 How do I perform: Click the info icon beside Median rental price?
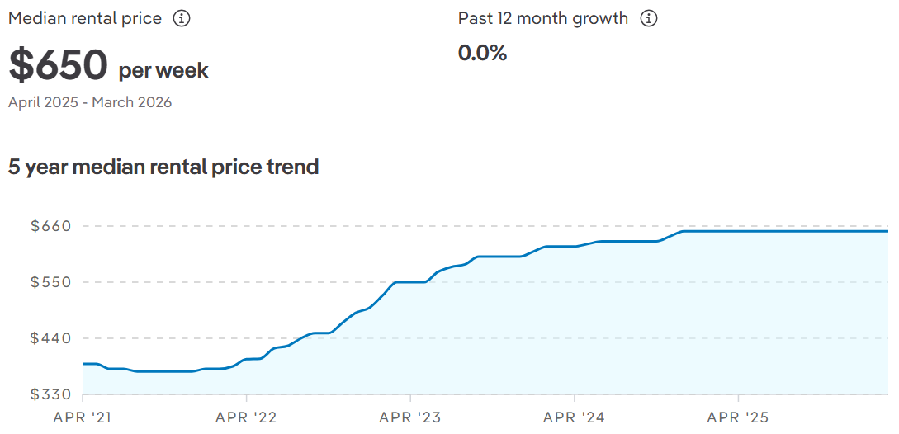(182, 18)
